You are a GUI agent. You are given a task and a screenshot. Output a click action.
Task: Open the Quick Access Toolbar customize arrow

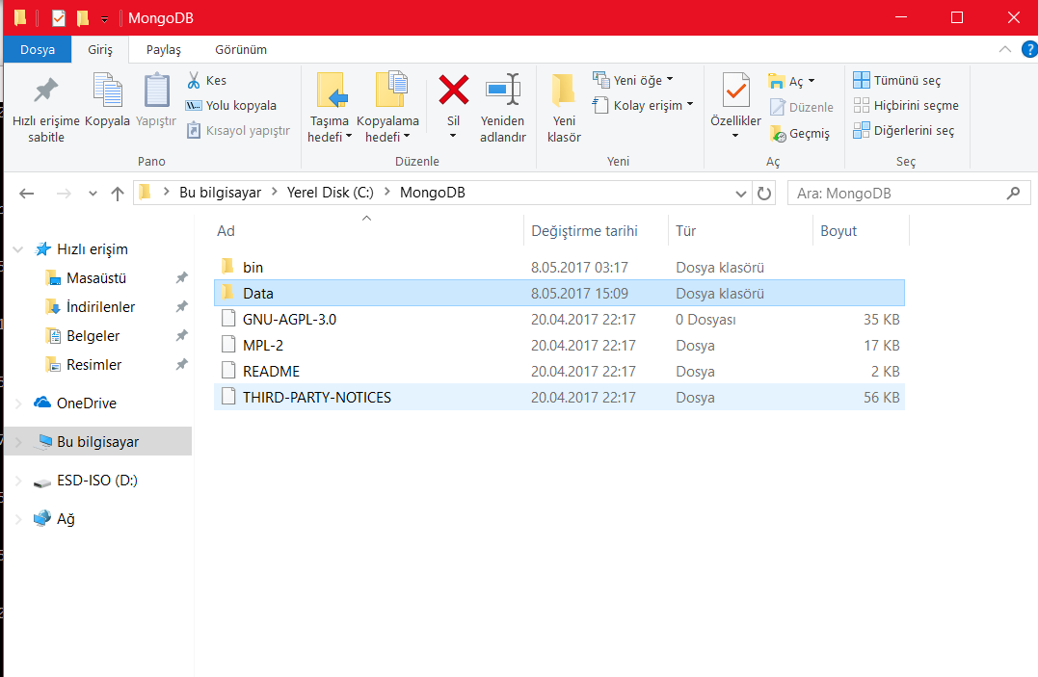[105, 19]
